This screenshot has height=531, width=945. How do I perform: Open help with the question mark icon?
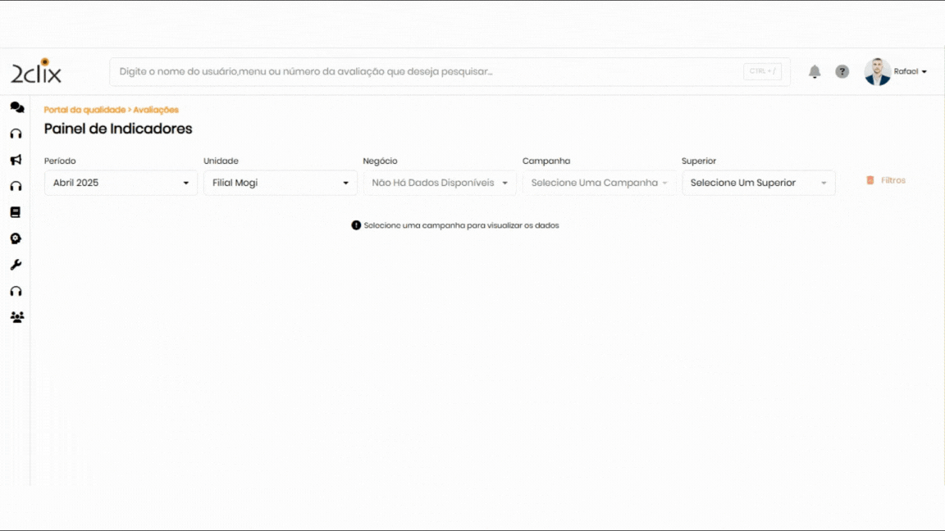coord(842,72)
